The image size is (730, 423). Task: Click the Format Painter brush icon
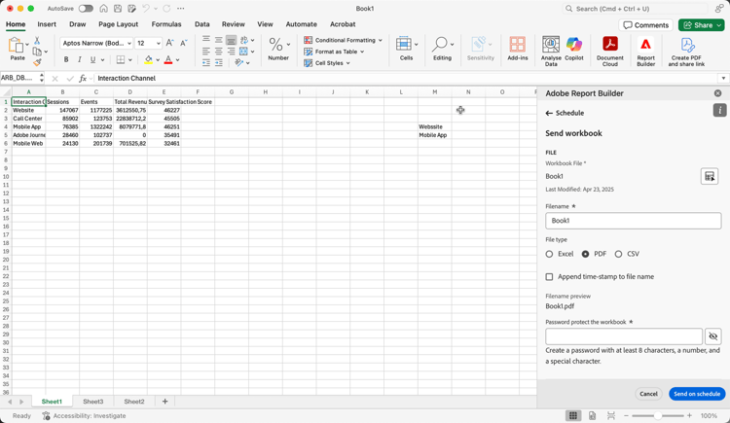(37, 62)
